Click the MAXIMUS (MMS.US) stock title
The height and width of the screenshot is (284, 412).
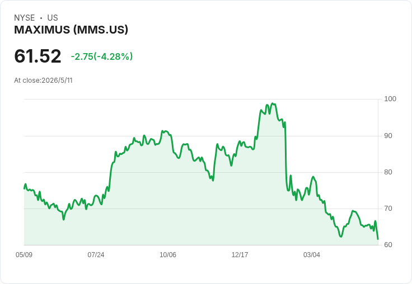(x=71, y=30)
